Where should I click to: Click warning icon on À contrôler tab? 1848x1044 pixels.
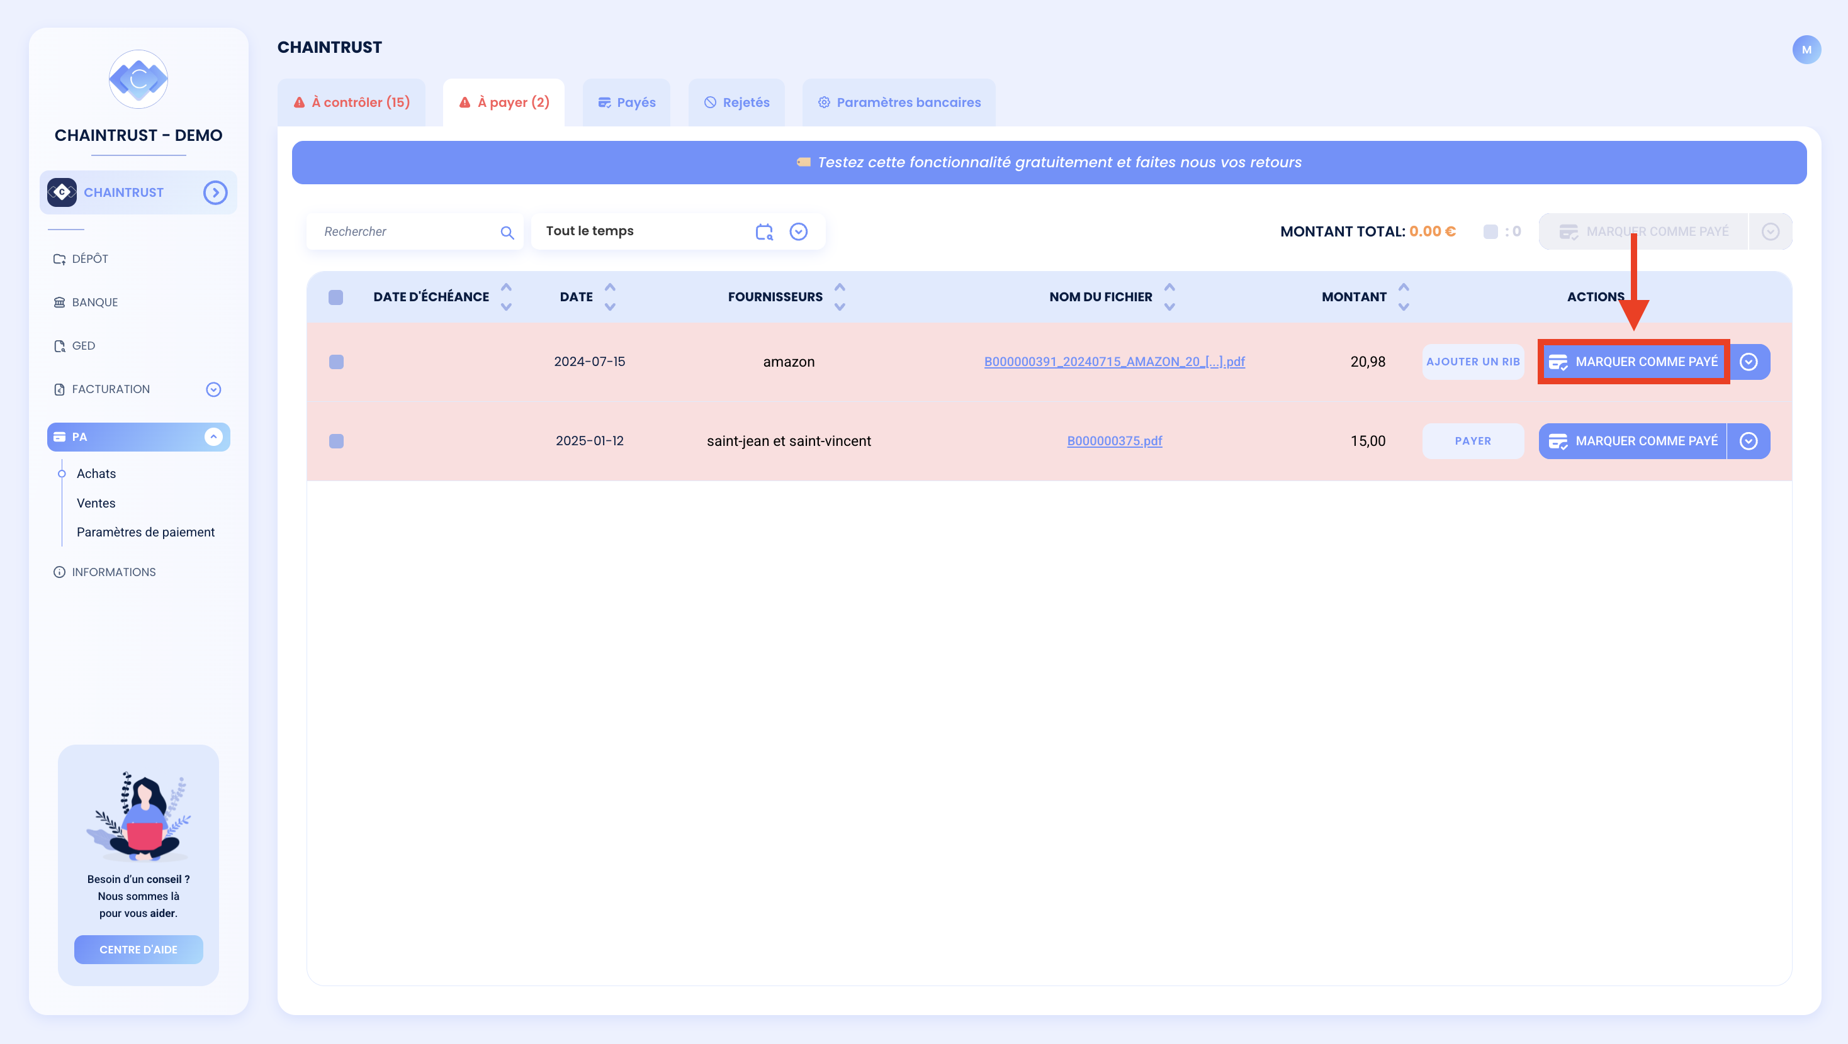pos(299,103)
